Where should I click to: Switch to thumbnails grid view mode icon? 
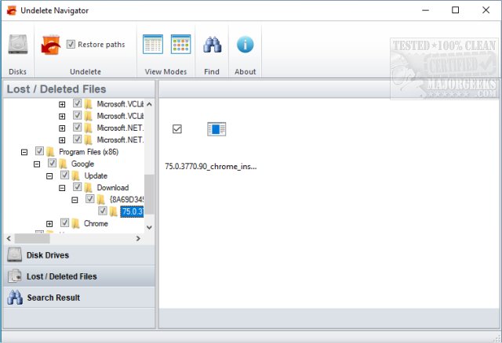tap(181, 44)
